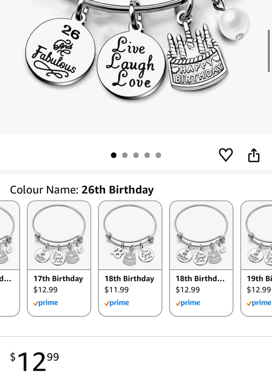Tap the prime logo under 17th Birthday
The height and width of the screenshot is (387, 272).
[46, 303]
